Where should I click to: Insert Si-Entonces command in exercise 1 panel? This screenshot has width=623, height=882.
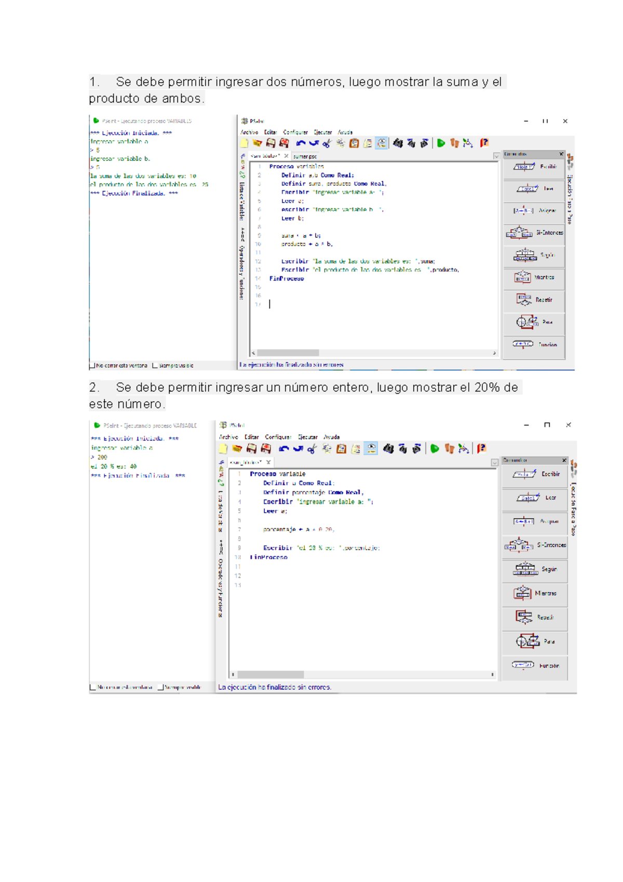[534, 233]
